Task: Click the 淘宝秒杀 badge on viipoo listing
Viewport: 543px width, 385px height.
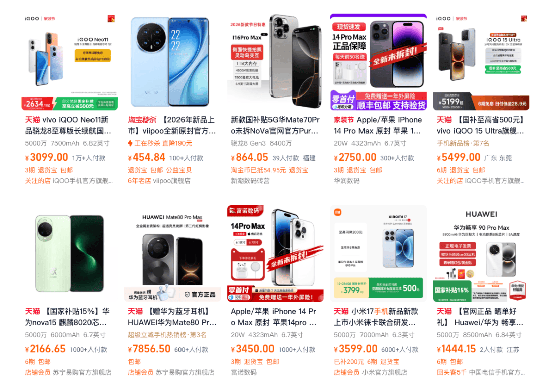Action: coord(142,120)
